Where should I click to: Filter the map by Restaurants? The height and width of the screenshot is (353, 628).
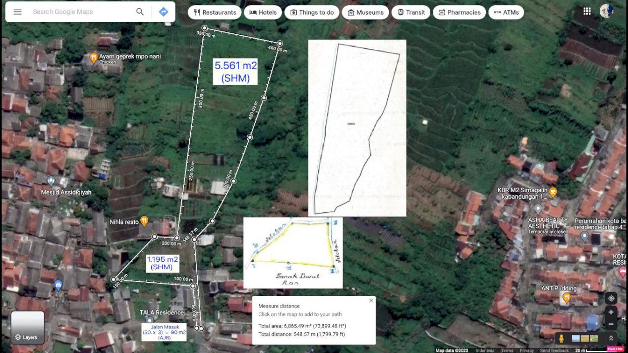[214, 13]
